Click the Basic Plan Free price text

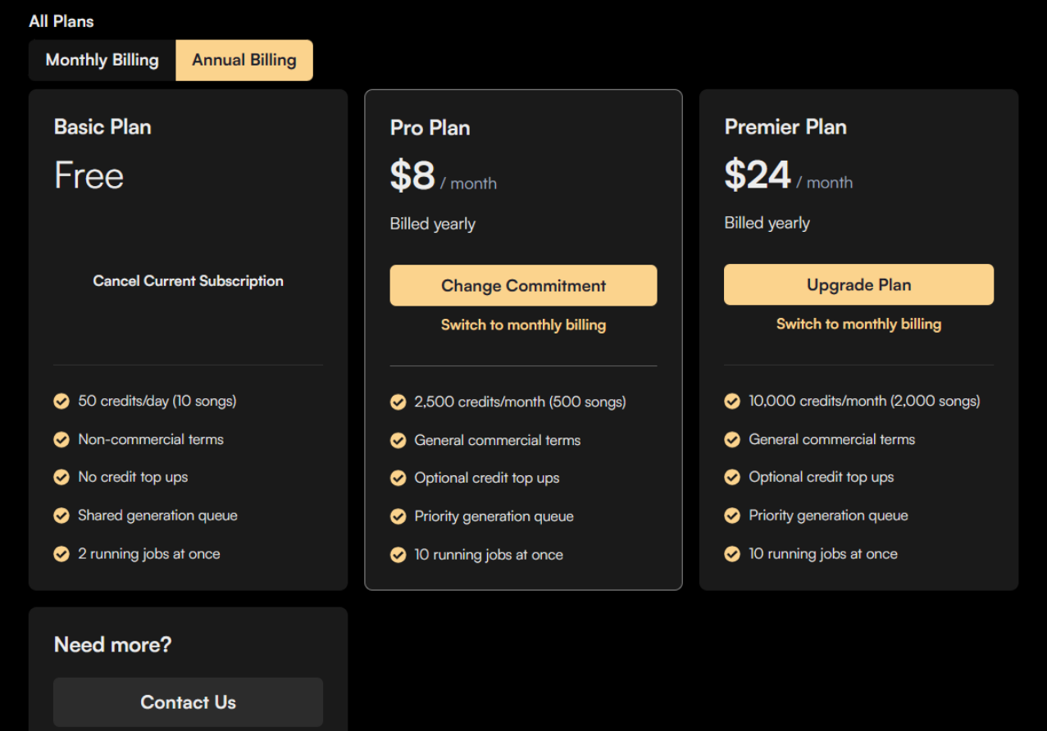tap(89, 176)
